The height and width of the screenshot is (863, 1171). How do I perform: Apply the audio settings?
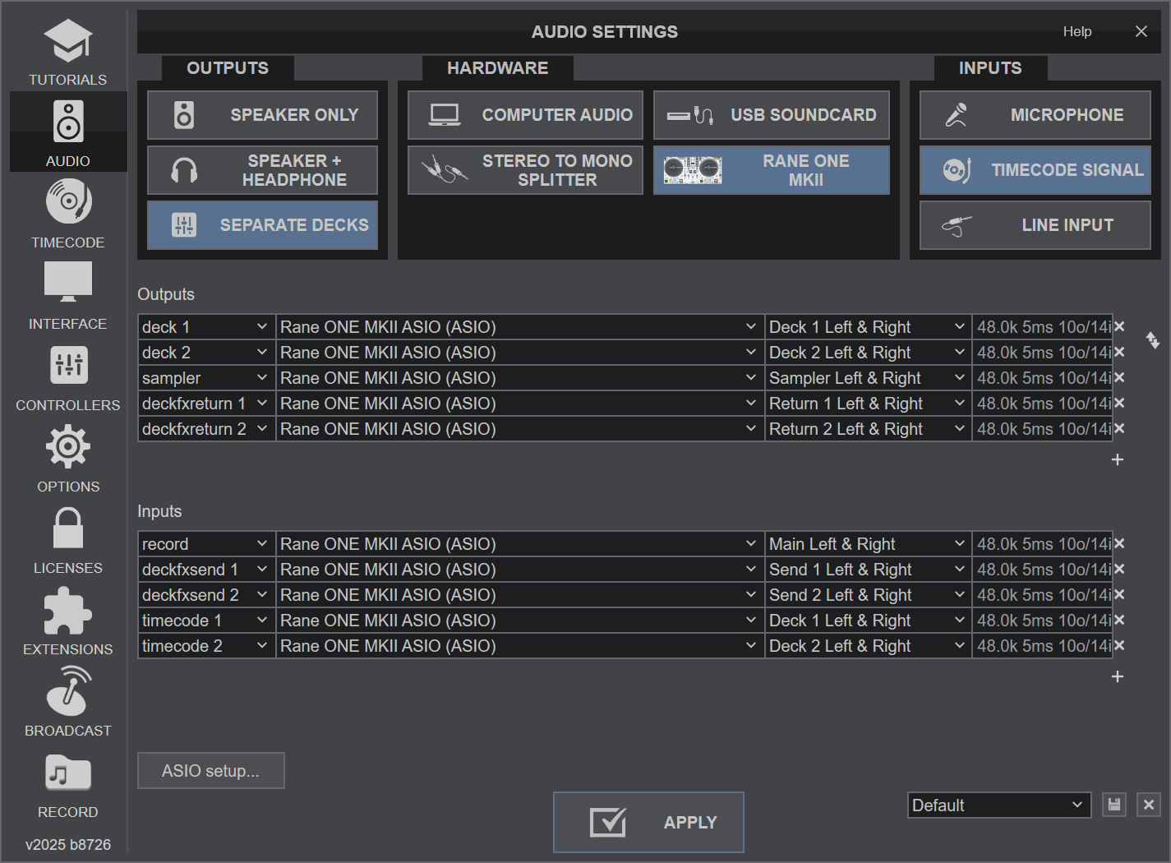coord(648,822)
